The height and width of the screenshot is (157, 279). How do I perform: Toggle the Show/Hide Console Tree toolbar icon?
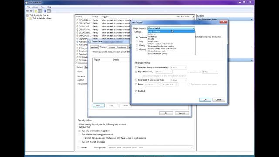pos(40,11)
